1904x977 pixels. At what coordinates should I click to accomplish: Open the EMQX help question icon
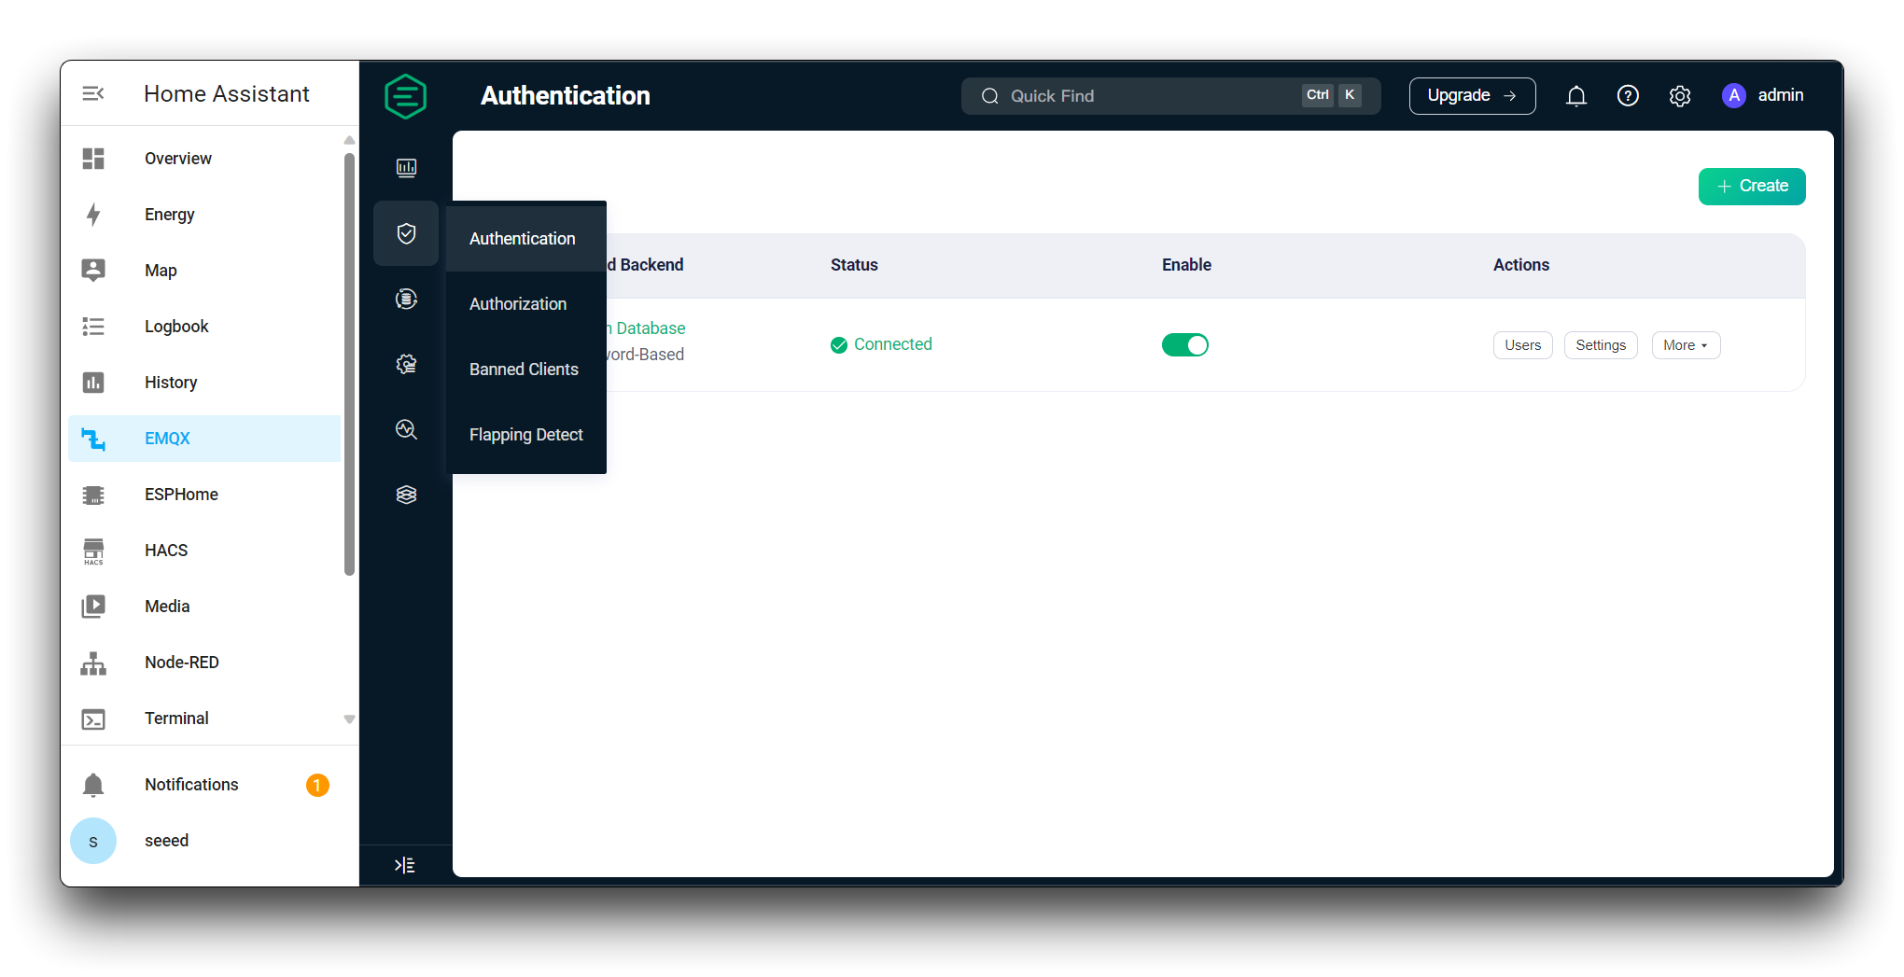(x=1628, y=95)
